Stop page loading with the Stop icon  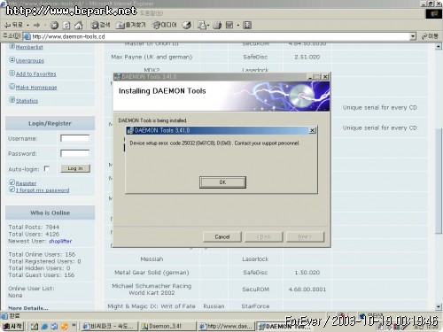[54, 26]
